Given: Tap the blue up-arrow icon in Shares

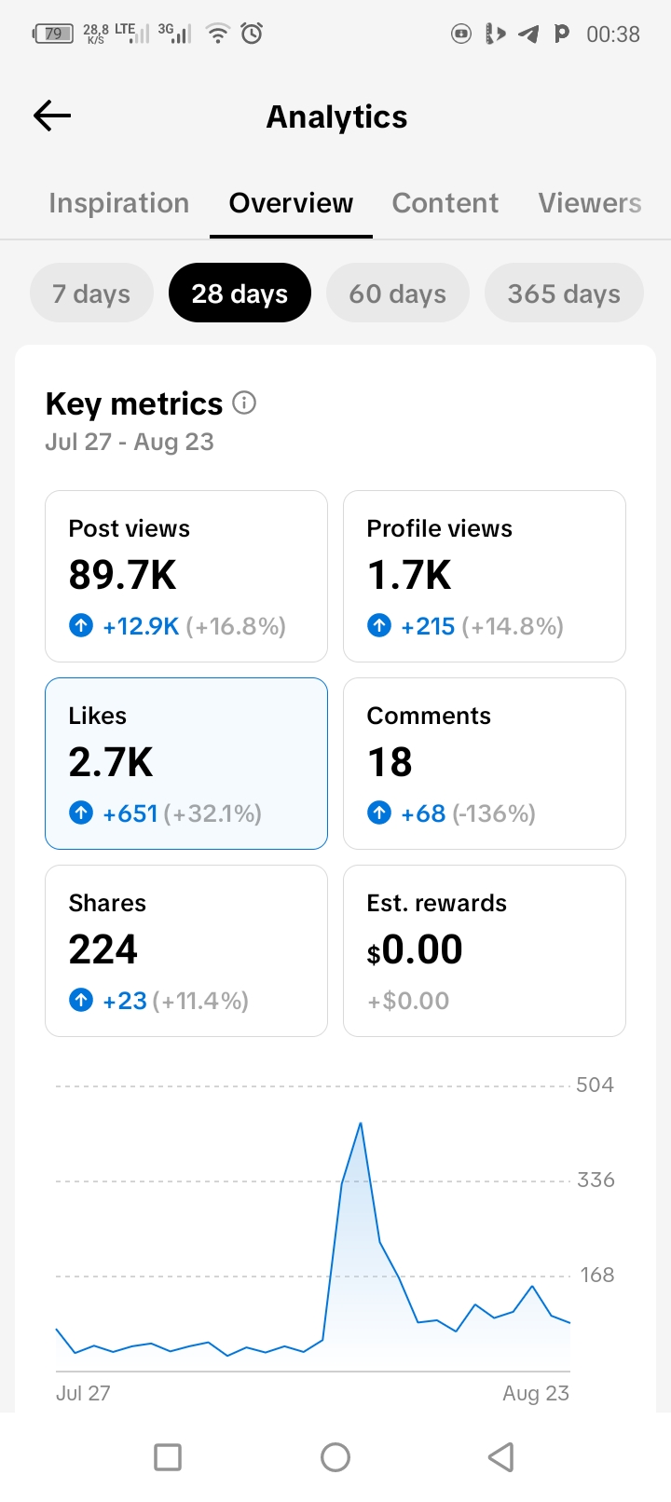Looking at the screenshot, I should [81, 1000].
